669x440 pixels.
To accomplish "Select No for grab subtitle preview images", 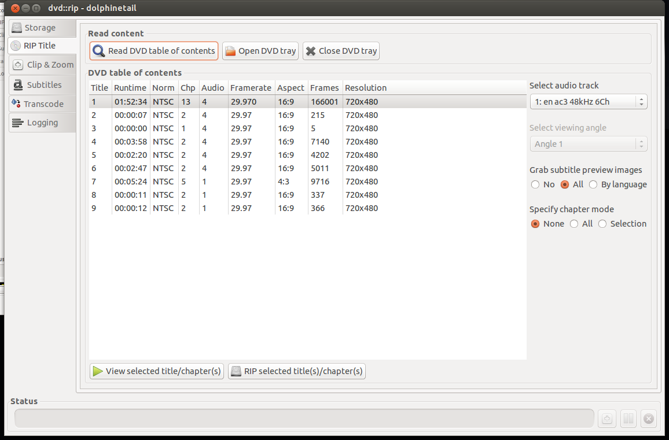I will (x=535, y=184).
